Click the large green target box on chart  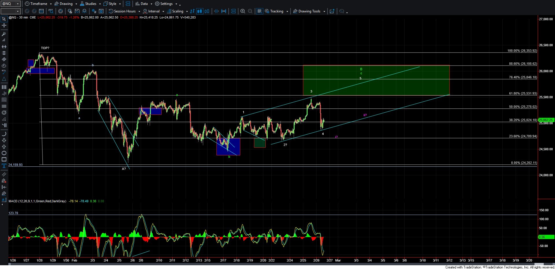click(x=376, y=80)
